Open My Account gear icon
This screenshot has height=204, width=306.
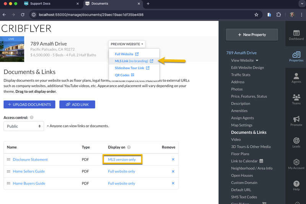pos(296,164)
